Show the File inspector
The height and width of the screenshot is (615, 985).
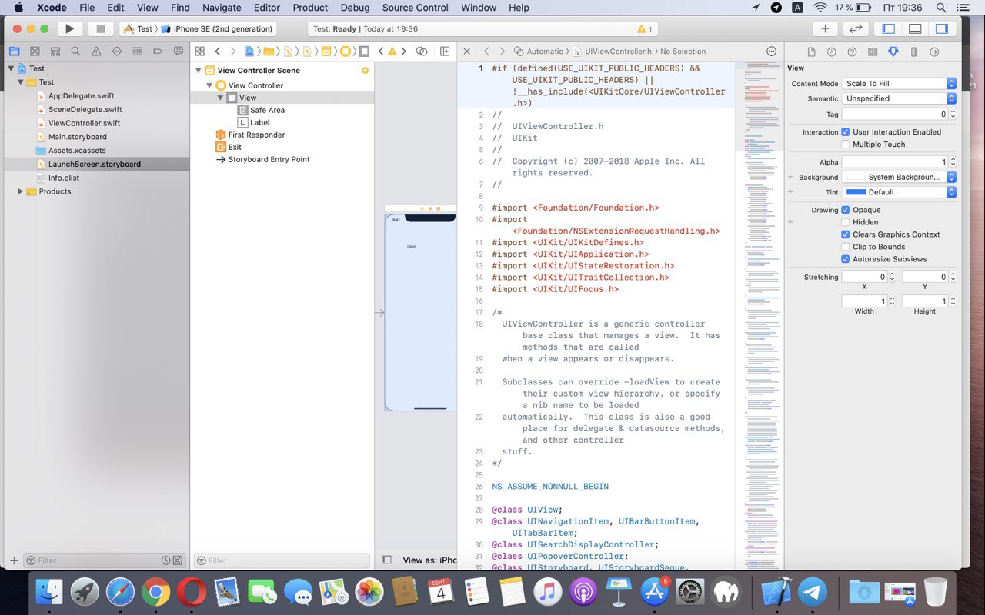coord(811,52)
